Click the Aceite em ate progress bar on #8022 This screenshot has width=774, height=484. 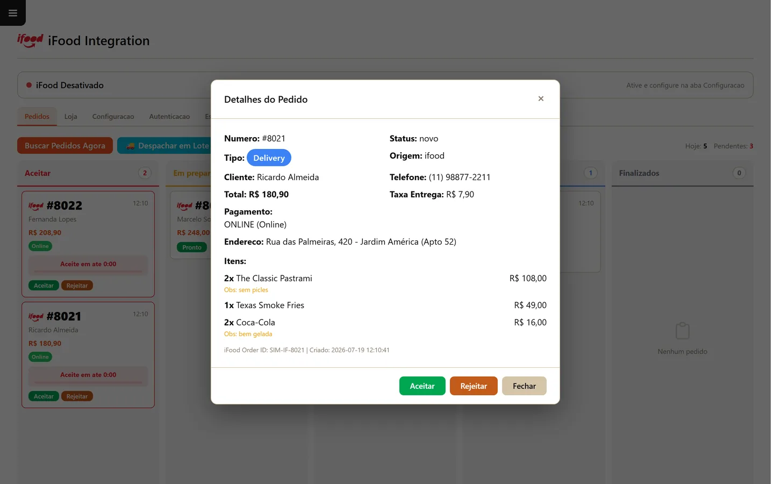(88, 265)
